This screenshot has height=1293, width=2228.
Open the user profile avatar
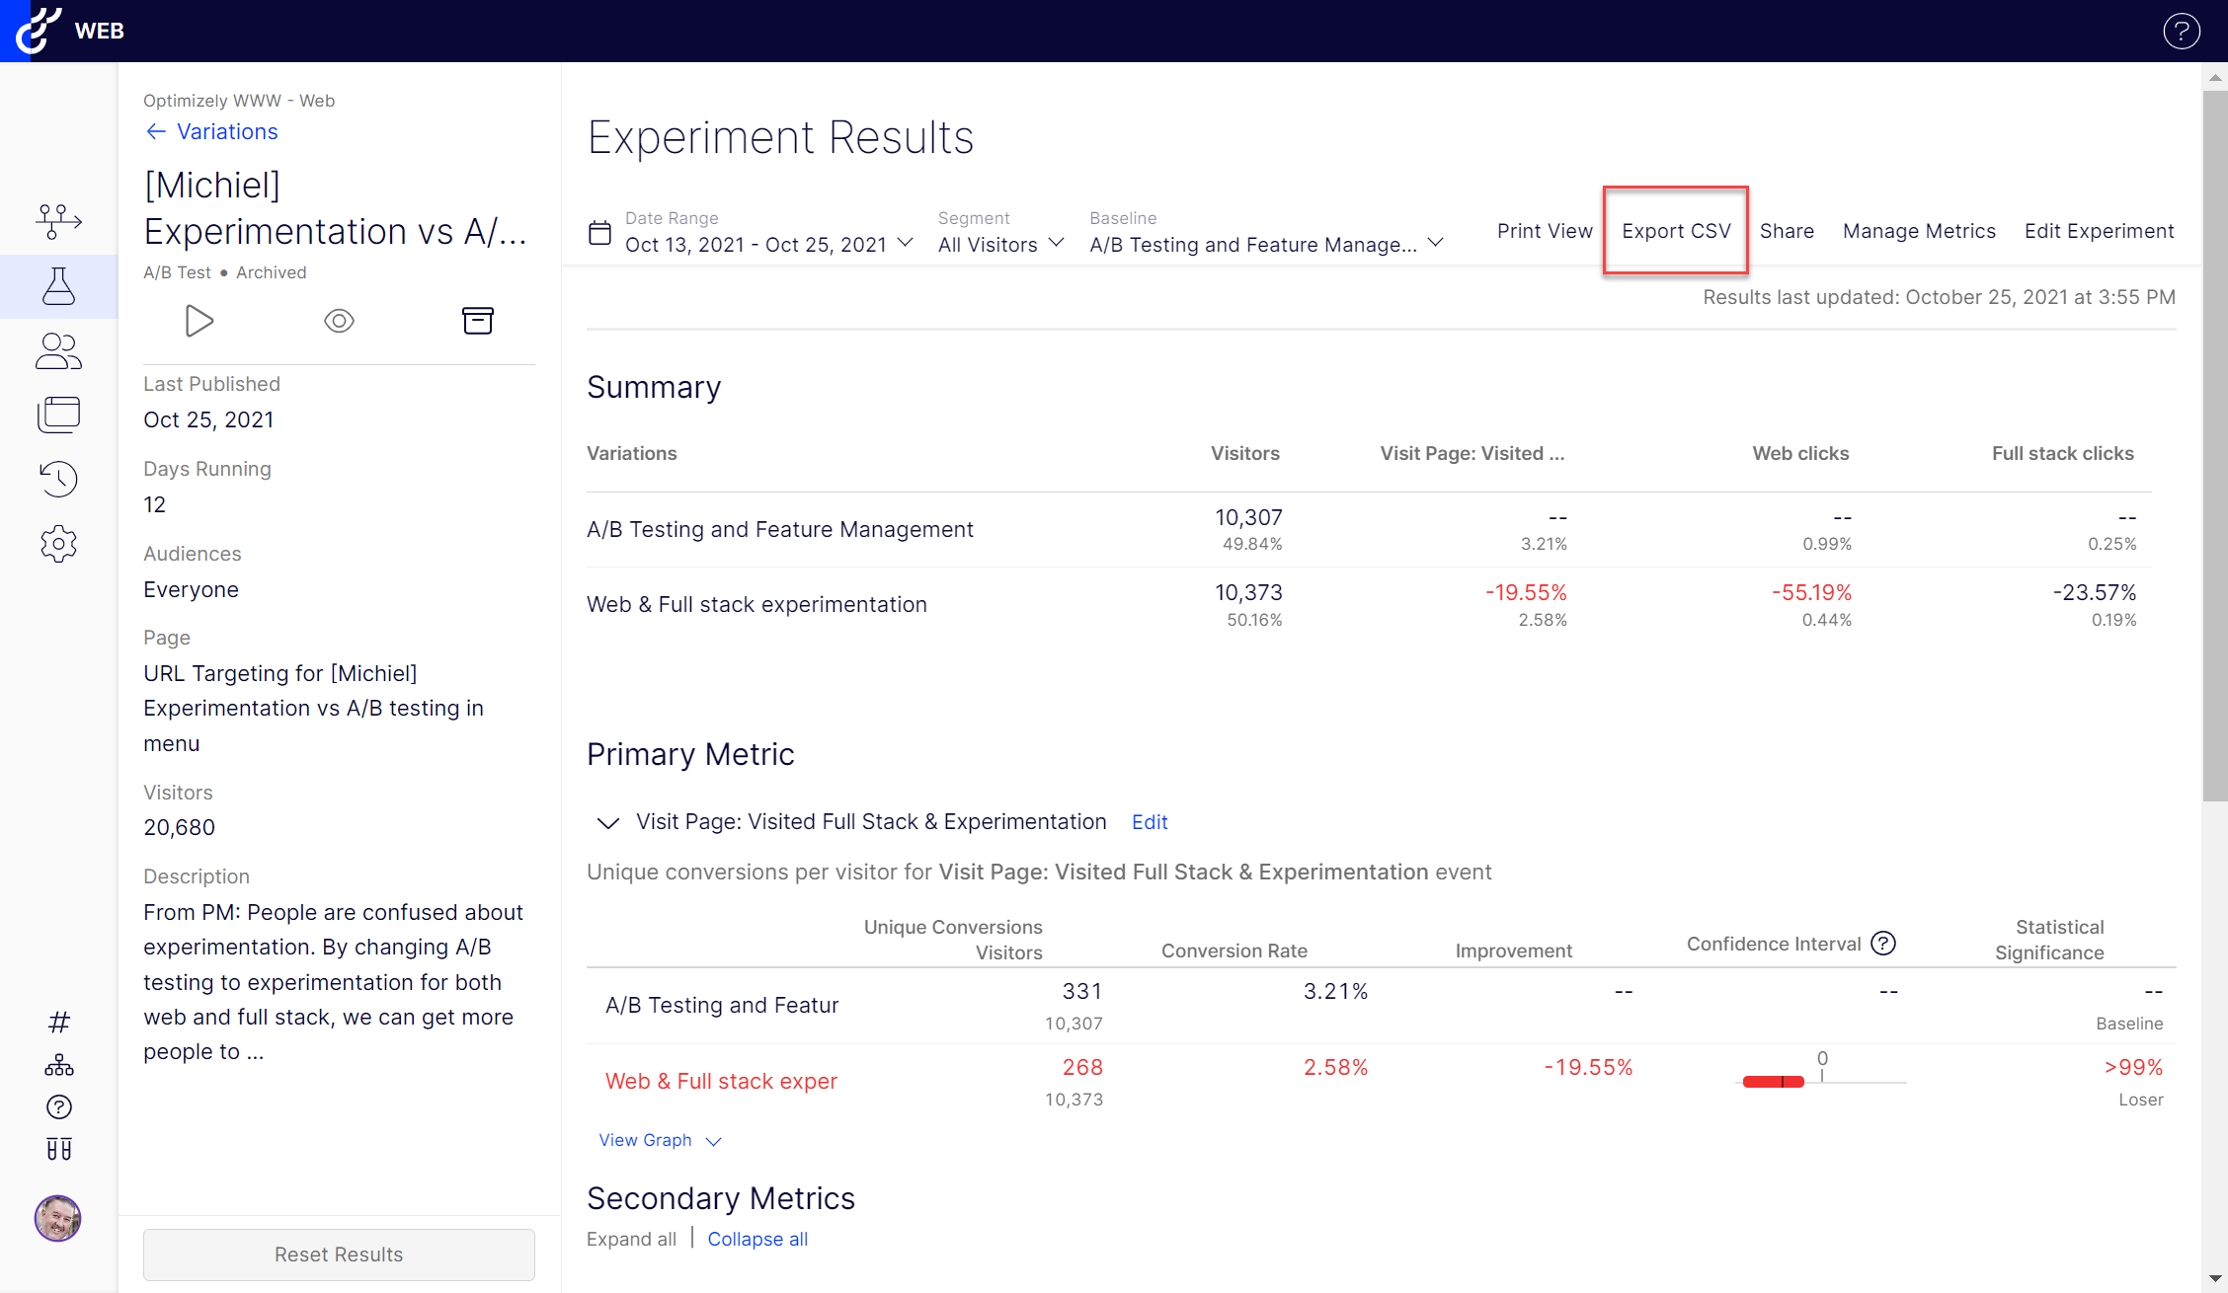pyautogui.click(x=57, y=1218)
